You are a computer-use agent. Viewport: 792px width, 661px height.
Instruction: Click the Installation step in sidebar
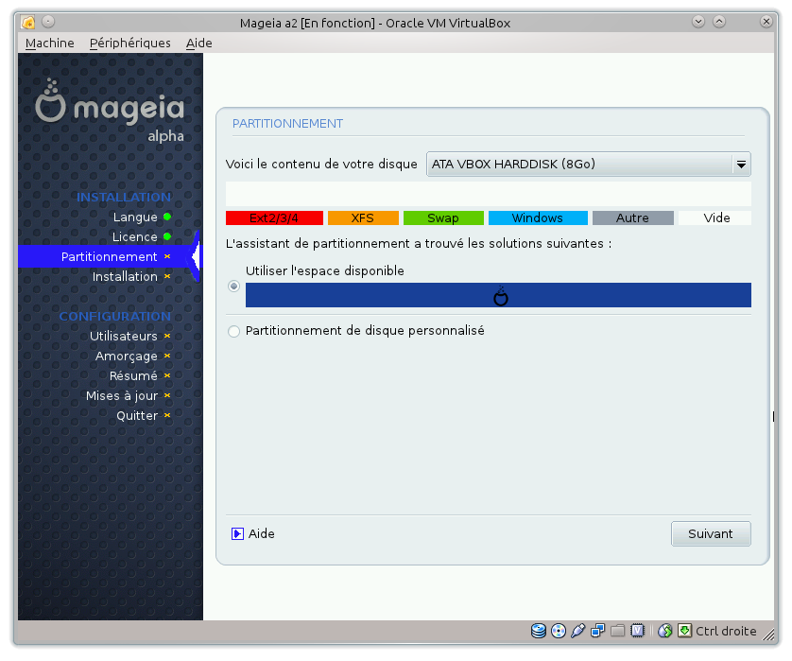tap(125, 276)
